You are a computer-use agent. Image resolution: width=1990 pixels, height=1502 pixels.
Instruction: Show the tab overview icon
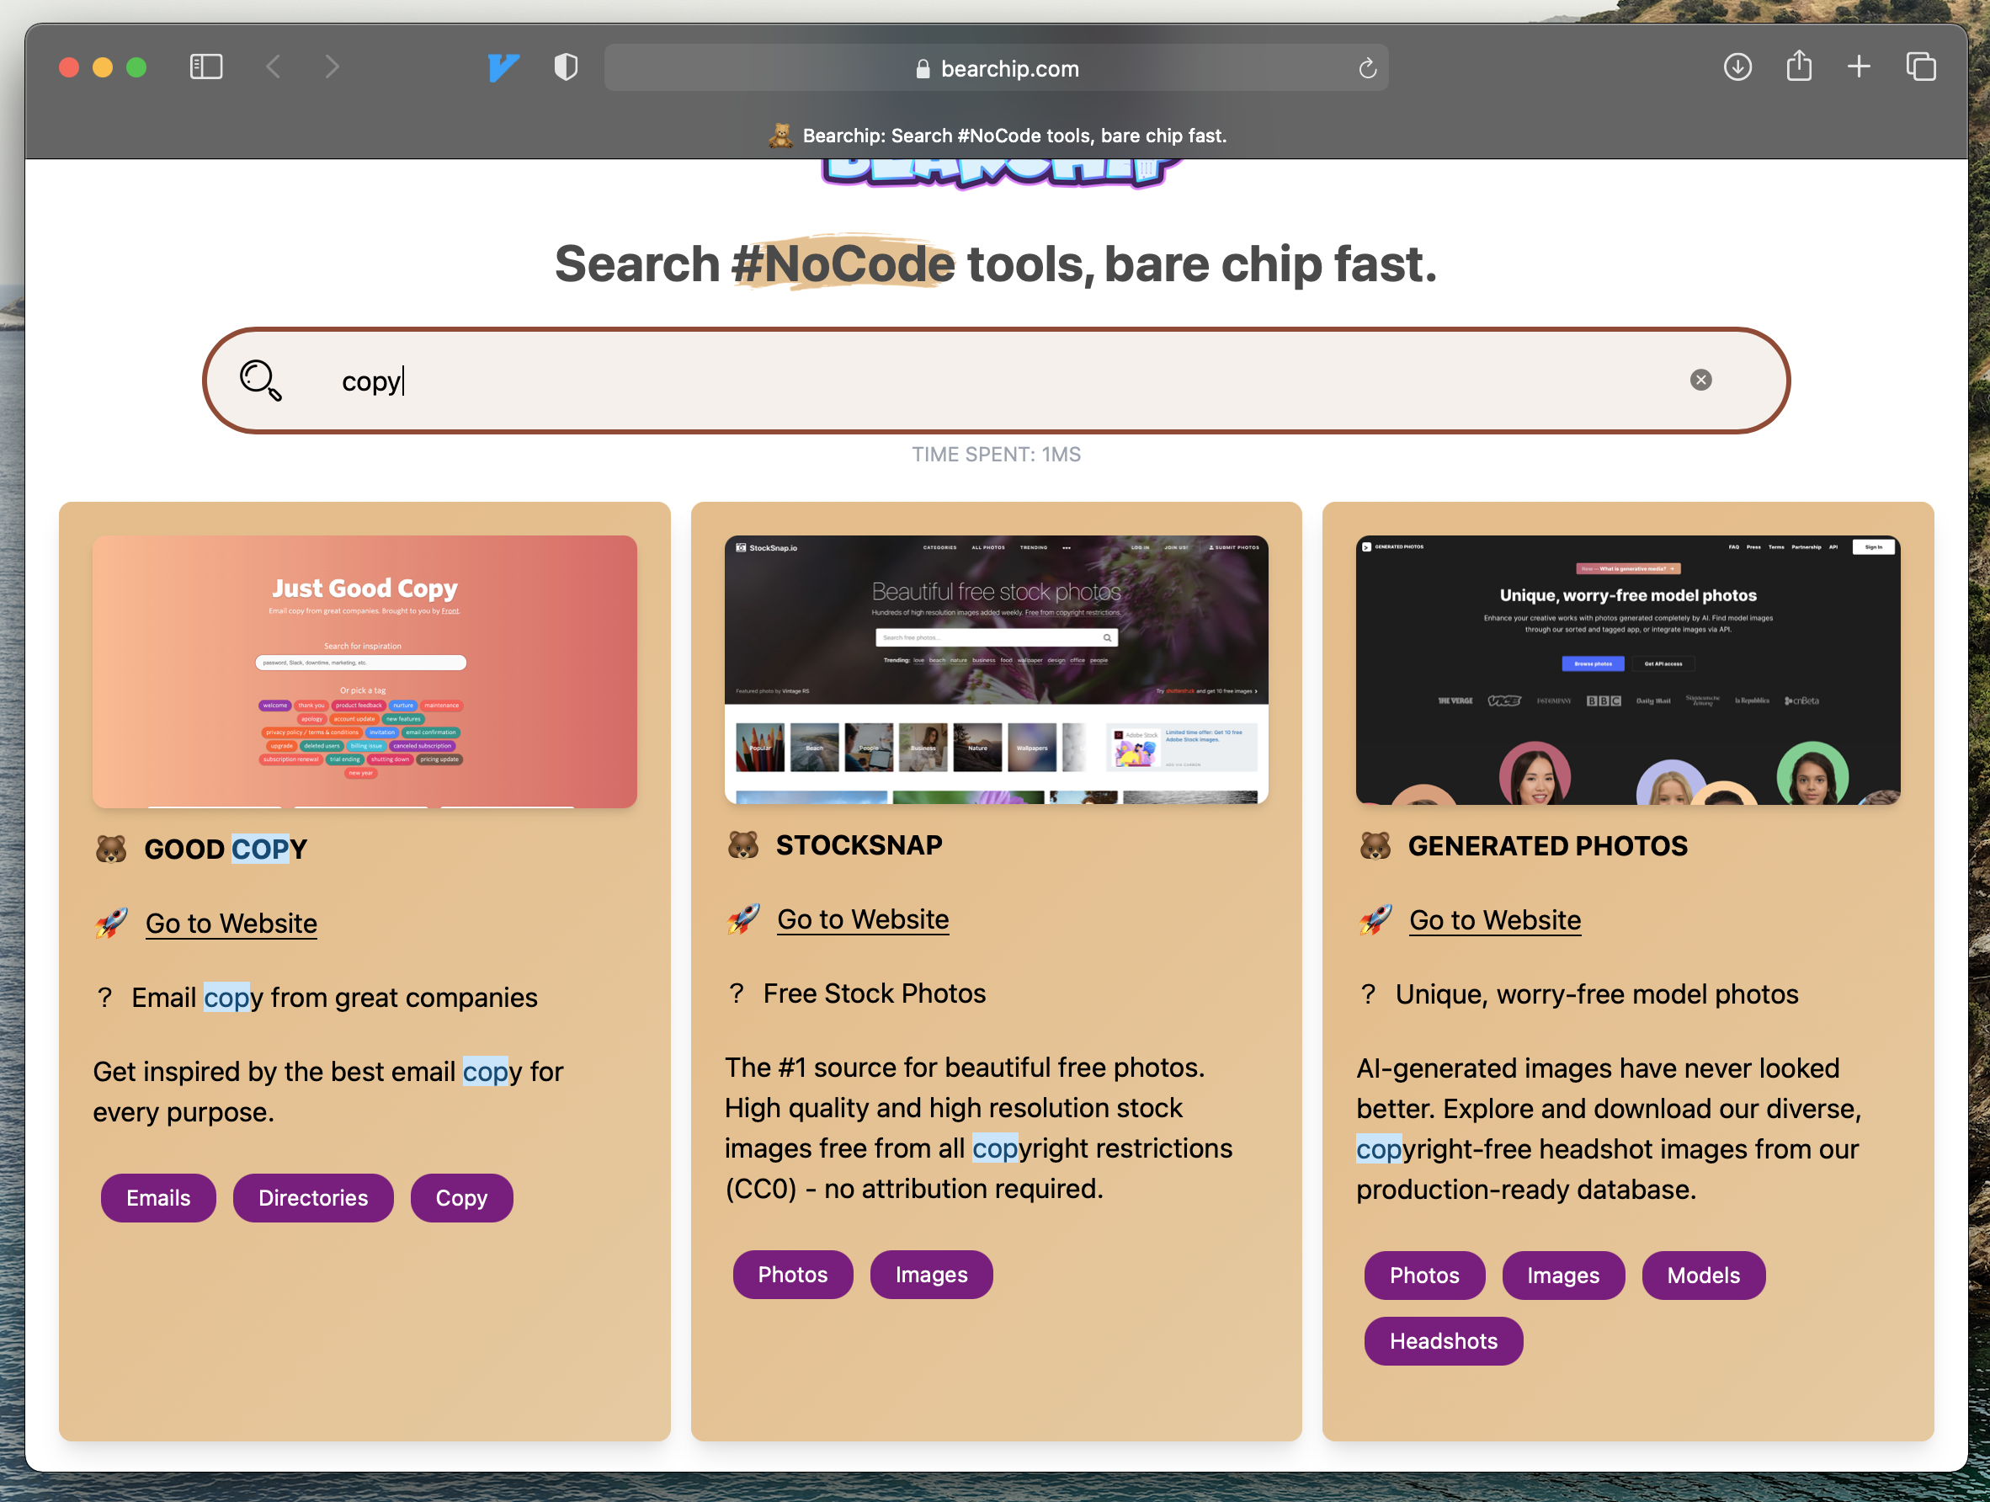[x=1920, y=67]
